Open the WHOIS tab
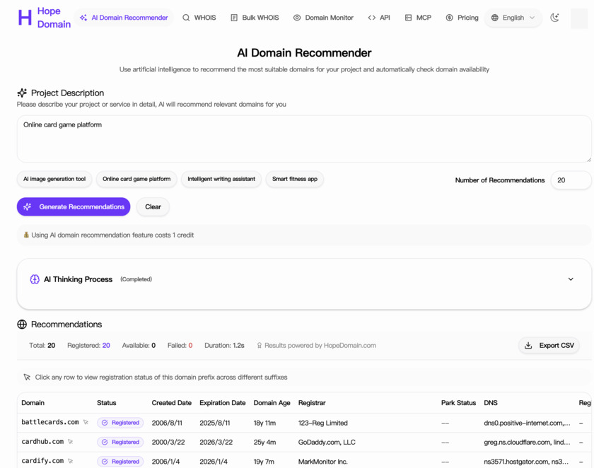 click(199, 18)
